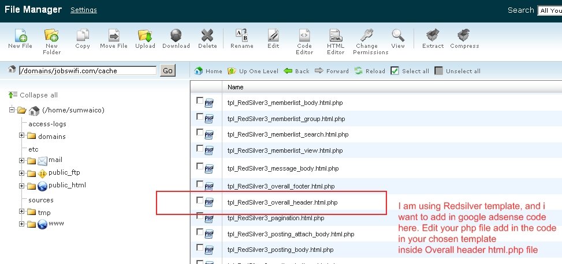This screenshot has height=264, width=562.
Task: Click PHP icon for overall_footer file
Action: 209,186
